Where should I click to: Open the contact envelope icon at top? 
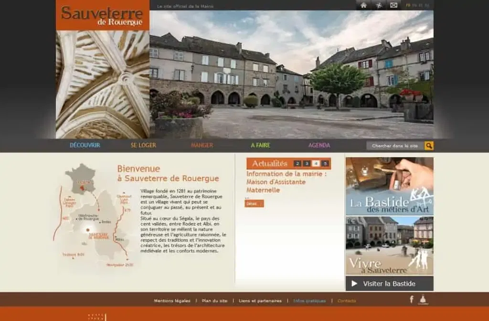click(x=393, y=5)
